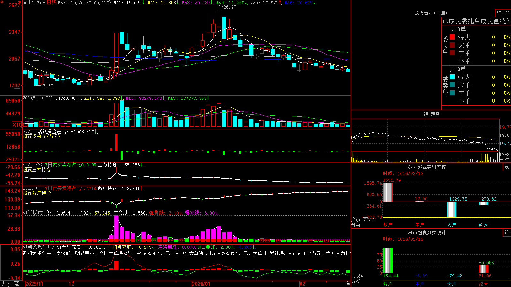Click the 2026/01 timeline marker
The width and height of the screenshot is (511, 287).
pos(201,283)
